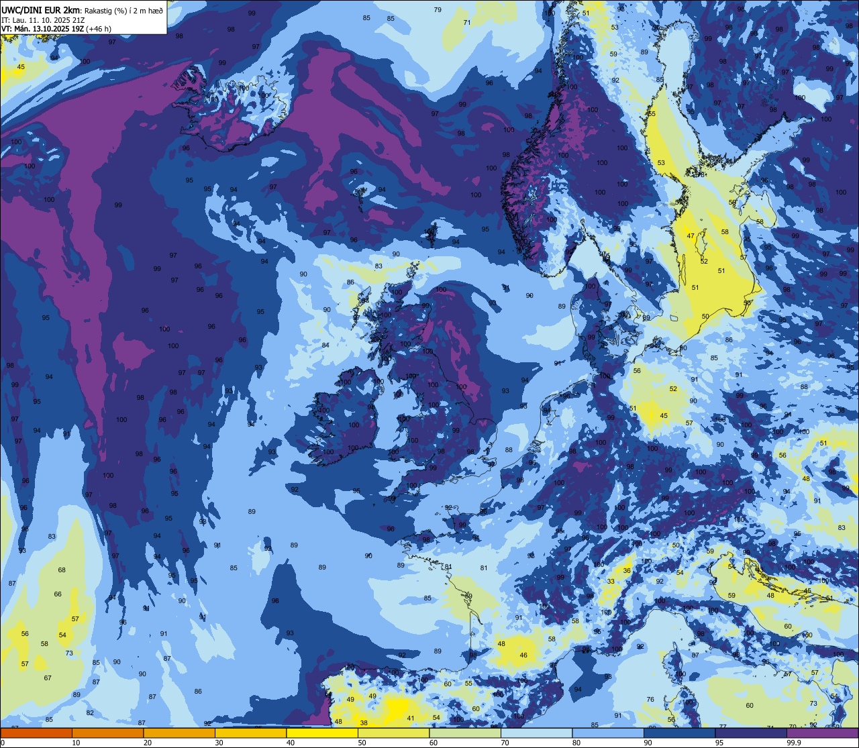The image size is (859, 748).
Task: Click the legend tick label '30'
Action: [x=219, y=743]
